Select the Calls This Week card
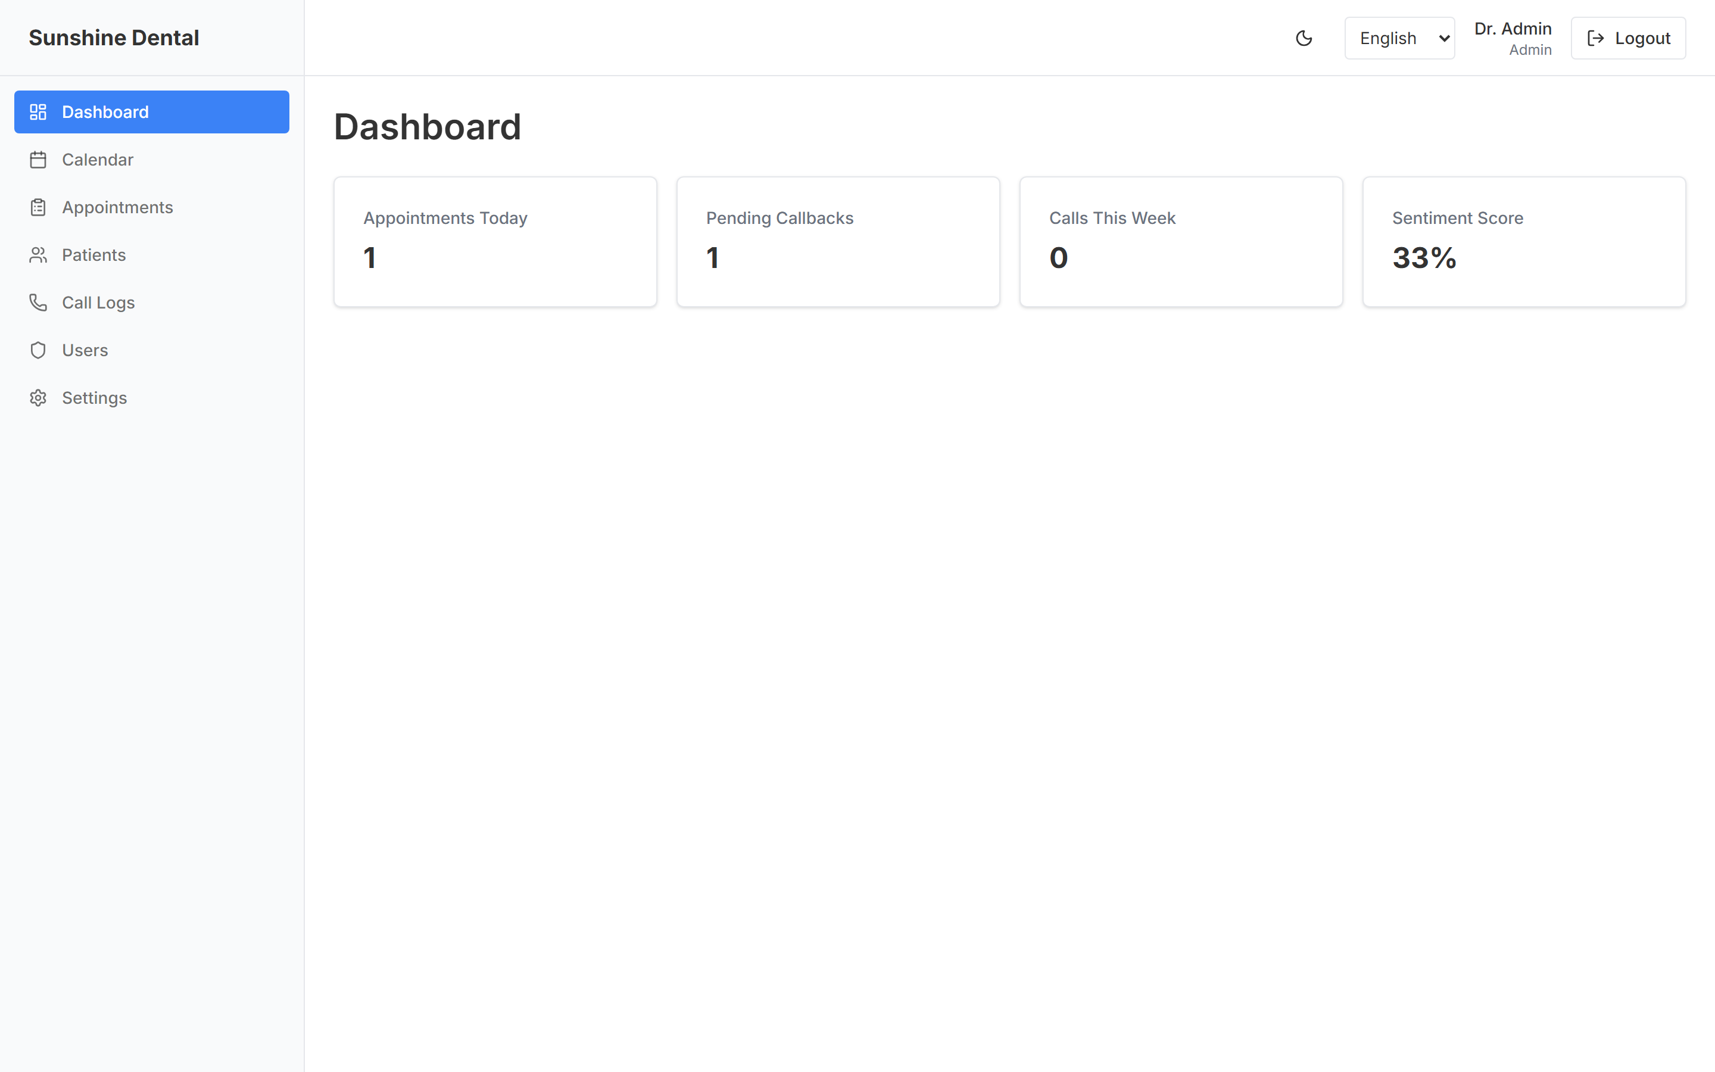The height and width of the screenshot is (1072, 1715). pos(1181,242)
